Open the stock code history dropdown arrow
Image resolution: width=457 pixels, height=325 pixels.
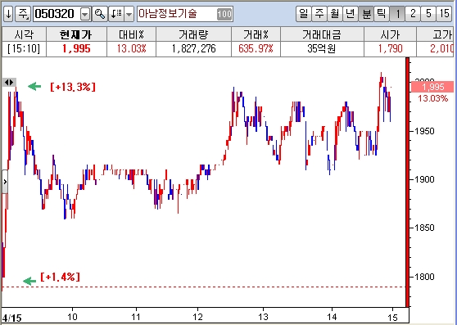(x=85, y=14)
